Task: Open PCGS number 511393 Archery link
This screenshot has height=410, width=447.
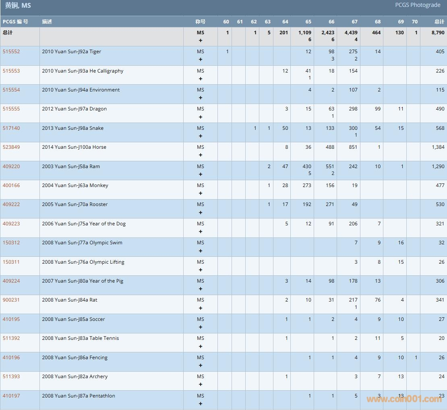Action: 11,377
